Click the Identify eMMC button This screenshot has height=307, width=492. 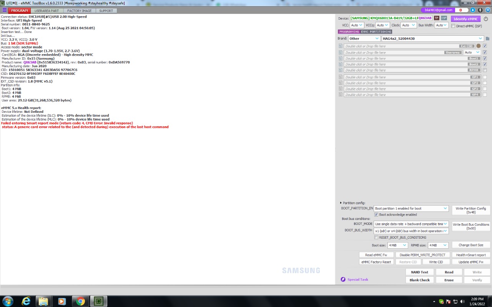tap(465, 19)
